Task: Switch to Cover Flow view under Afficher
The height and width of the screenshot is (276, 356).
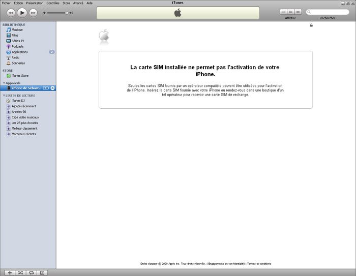Action: click(298, 12)
